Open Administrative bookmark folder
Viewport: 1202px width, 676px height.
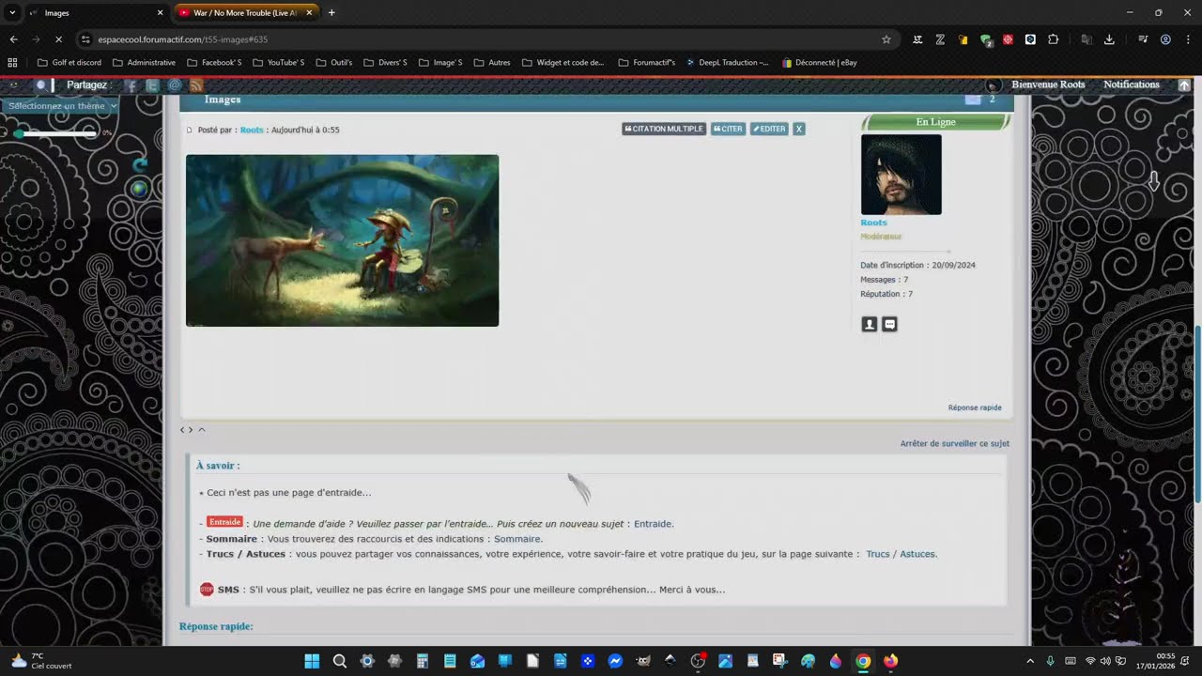144,63
